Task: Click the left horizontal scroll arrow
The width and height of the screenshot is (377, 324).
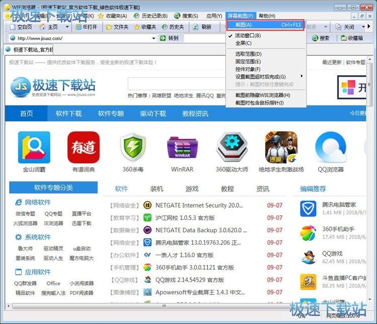Action: [x=9, y=306]
